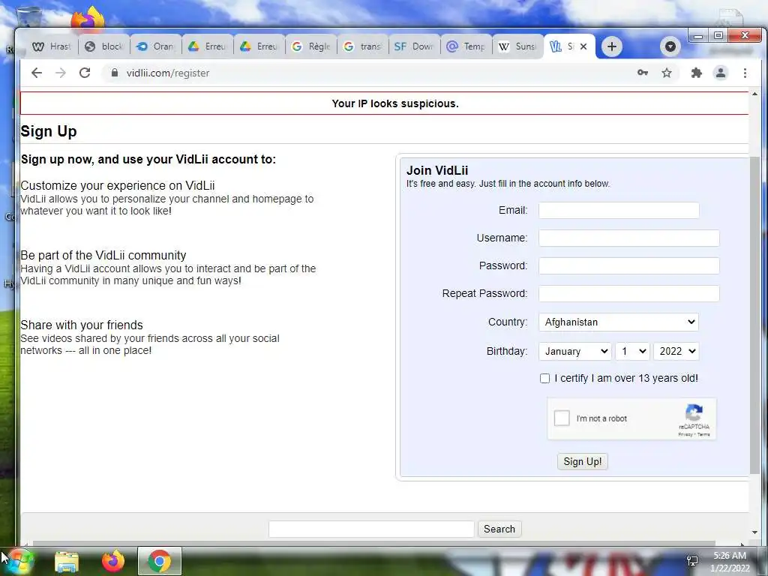The image size is (768, 576).
Task: Check I certify over 13 years old
Action: tap(544, 378)
